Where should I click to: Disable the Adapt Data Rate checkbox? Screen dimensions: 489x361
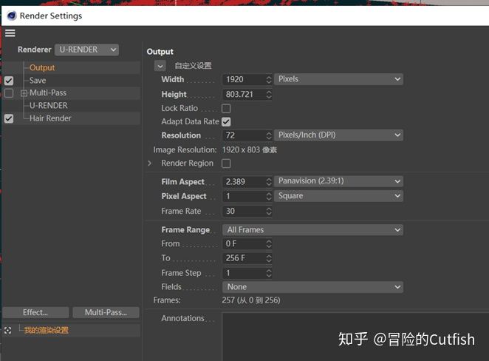tap(226, 121)
